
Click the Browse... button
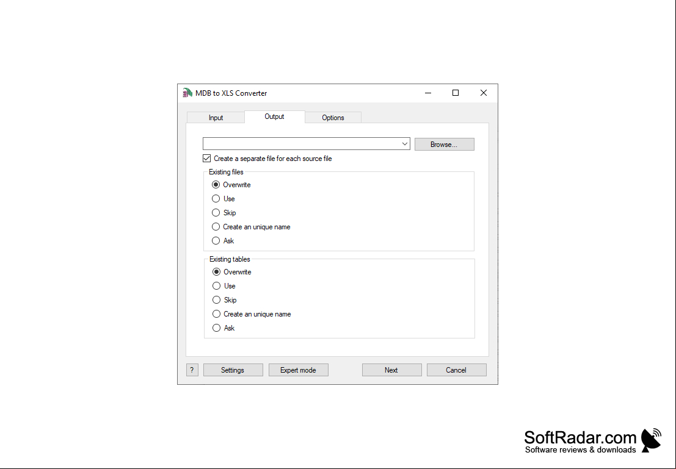(x=444, y=145)
